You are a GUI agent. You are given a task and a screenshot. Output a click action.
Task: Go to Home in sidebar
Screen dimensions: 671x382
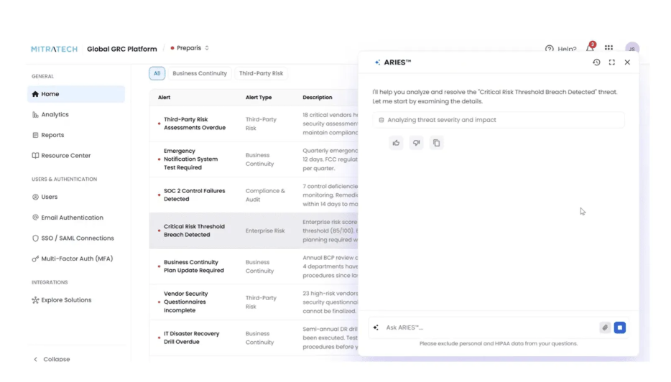[x=76, y=94]
